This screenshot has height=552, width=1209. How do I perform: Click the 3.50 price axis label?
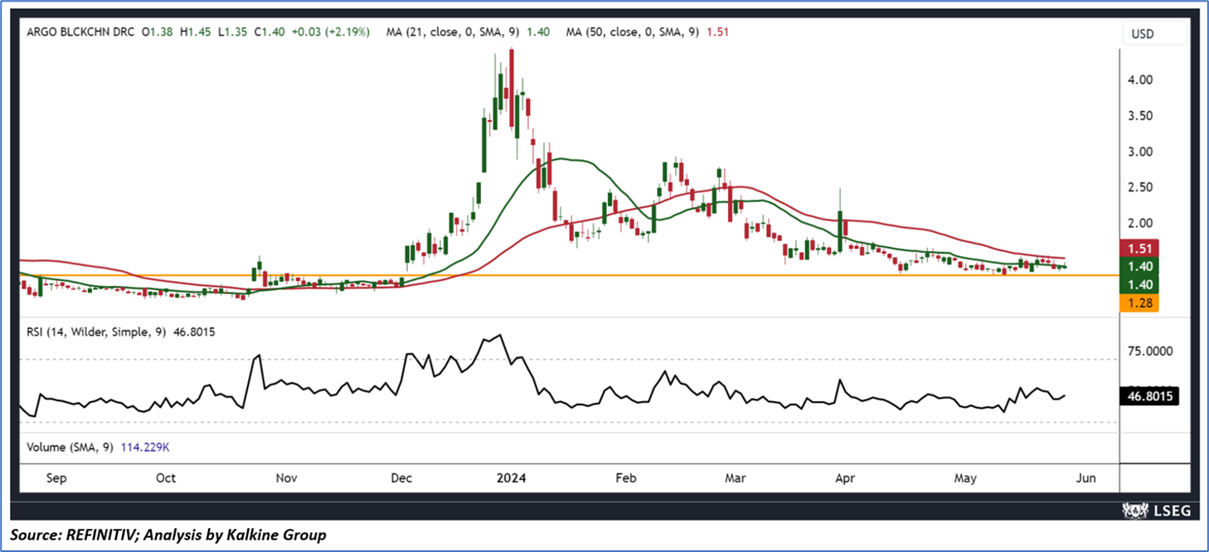(x=1141, y=116)
